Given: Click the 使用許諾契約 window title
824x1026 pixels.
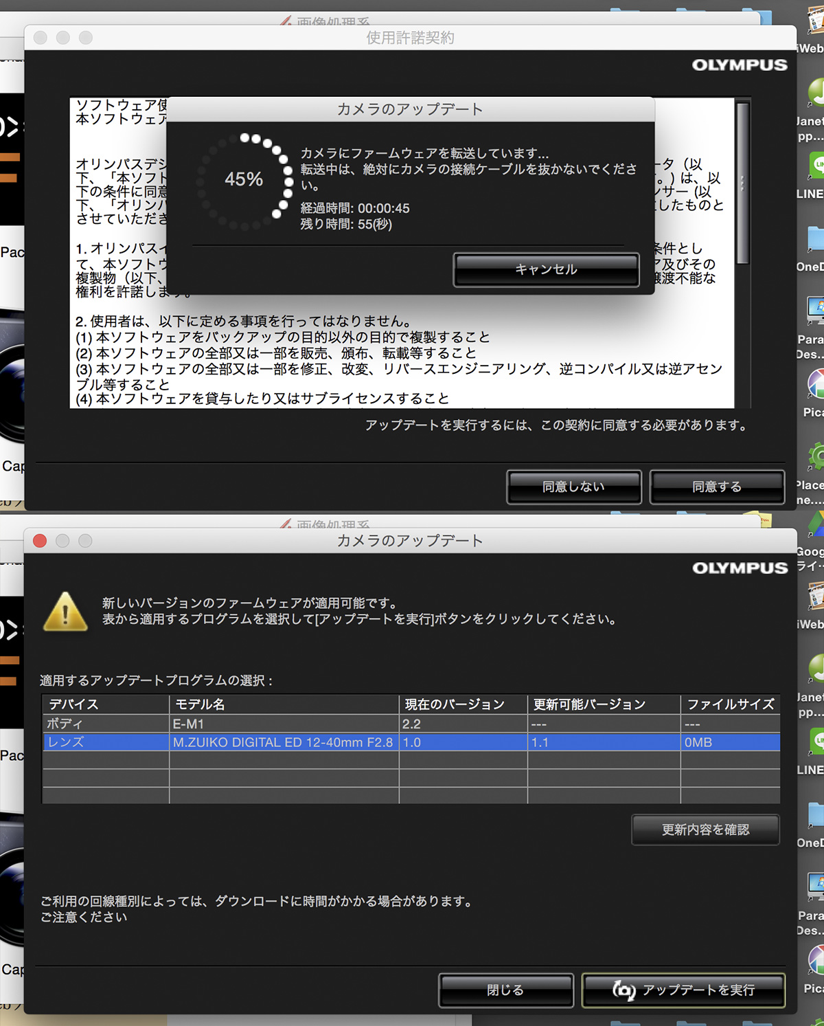Looking at the screenshot, I should (410, 38).
